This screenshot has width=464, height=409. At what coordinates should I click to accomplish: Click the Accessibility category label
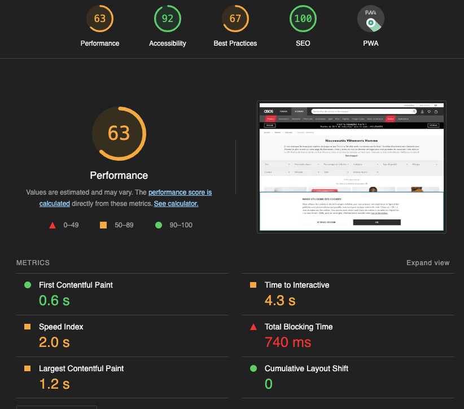(168, 43)
